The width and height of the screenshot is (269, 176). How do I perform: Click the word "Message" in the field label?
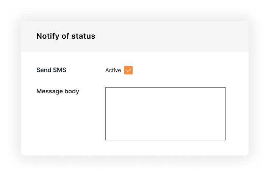pyautogui.click(x=50, y=91)
